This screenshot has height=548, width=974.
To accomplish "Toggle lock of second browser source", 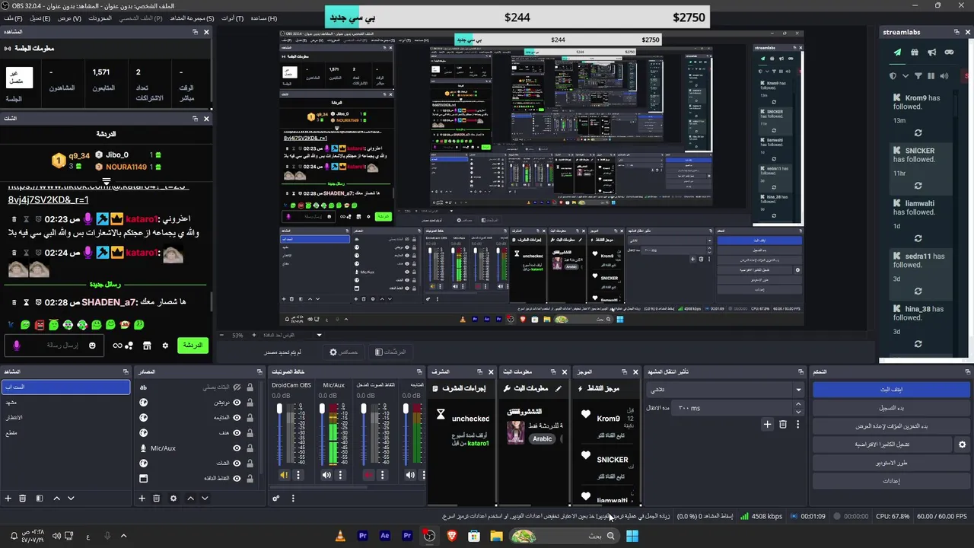I will [250, 418].
